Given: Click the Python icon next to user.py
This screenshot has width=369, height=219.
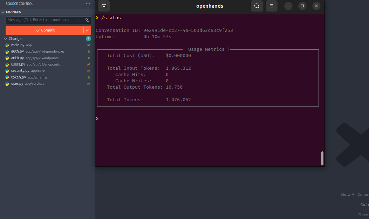Looking at the screenshot, I should [7, 83].
